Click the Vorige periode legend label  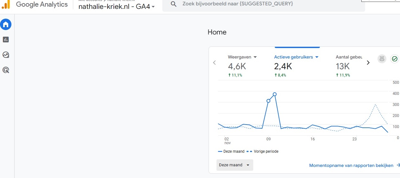pos(266,151)
